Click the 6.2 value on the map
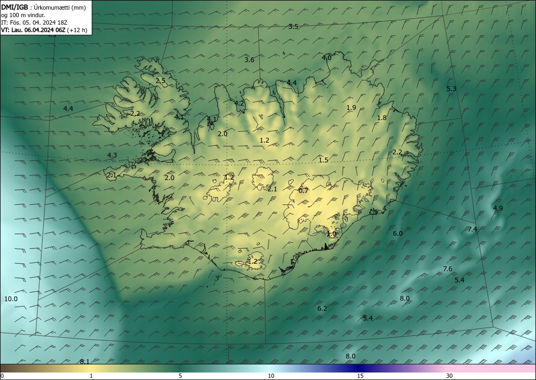The height and width of the screenshot is (380, 536). tap(322, 309)
